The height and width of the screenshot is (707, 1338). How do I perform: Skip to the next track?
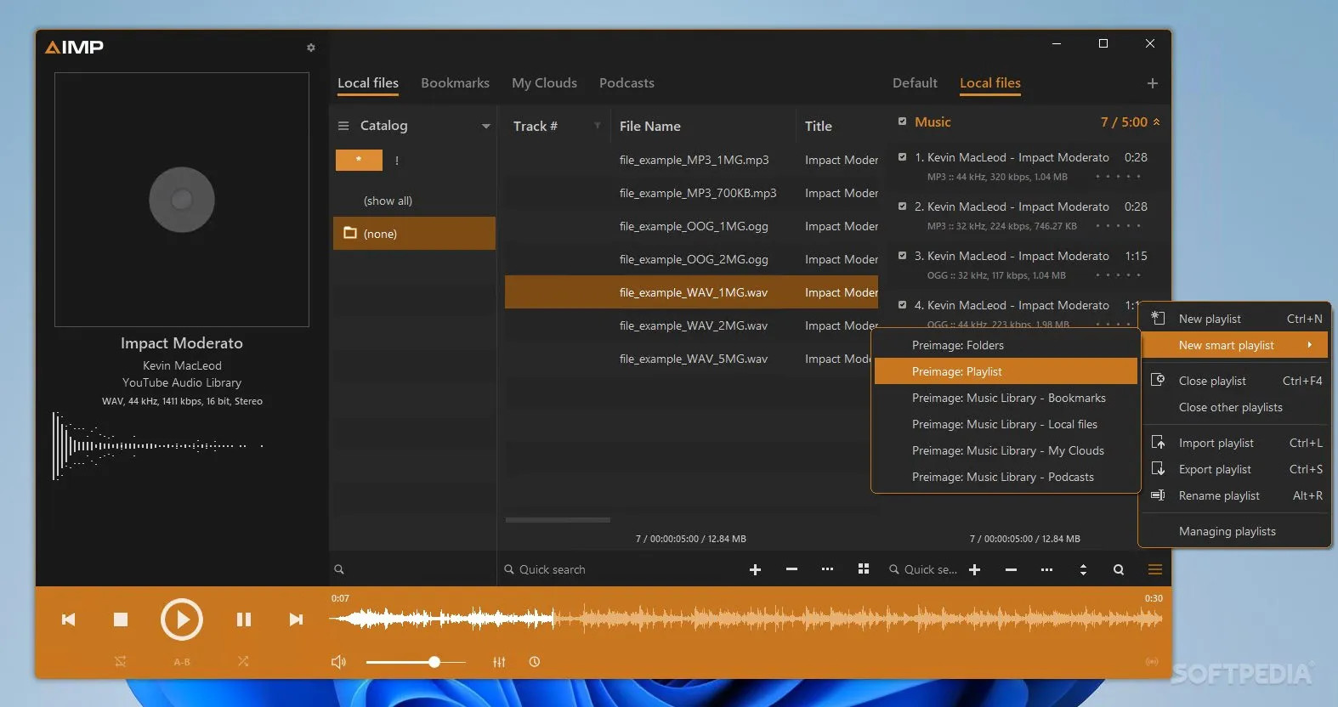(296, 619)
